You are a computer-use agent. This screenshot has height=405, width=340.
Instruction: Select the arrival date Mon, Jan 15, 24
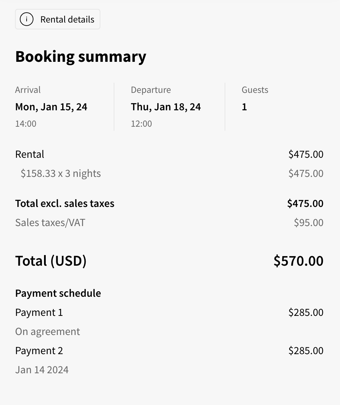click(51, 107)
